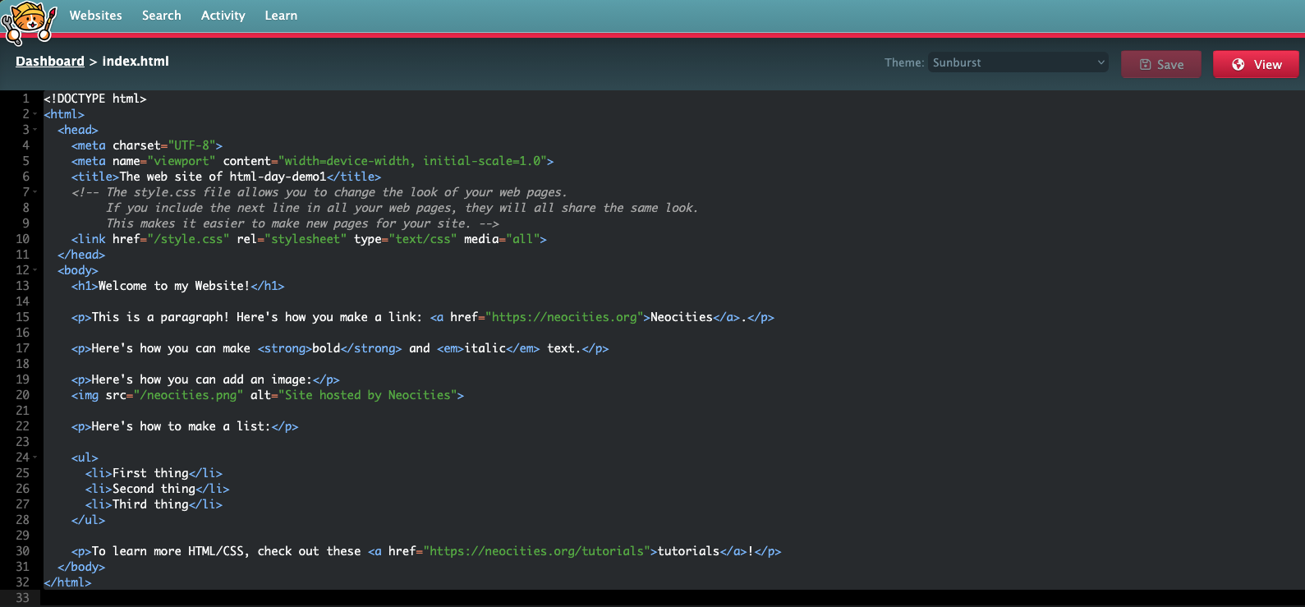
Task: Click the "<strong>" opening tag
Action: point(285,348)
